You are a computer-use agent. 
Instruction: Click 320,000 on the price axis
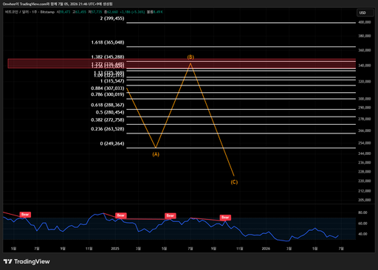point(365,81)
